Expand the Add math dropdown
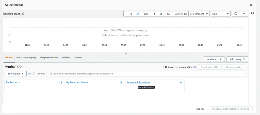This screenshot has height=115, width=260. click(x=214, y=59)
